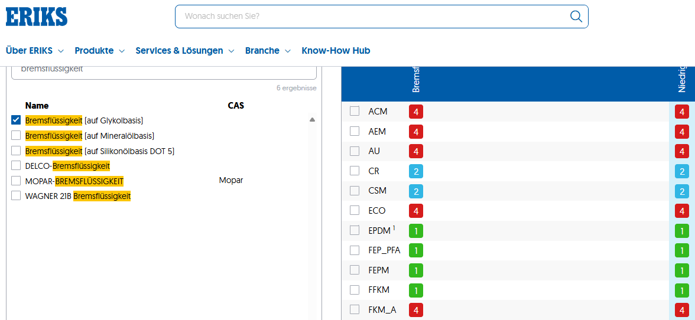Screen dimensions: 695x320
Task: Click the scroll-up arrow in results list
Action: (x=312, y=119)
